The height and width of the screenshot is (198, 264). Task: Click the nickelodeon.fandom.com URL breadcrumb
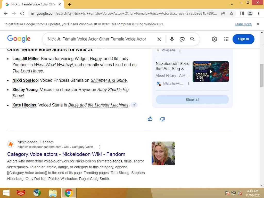pyautogui.click(x=56, y=147)
